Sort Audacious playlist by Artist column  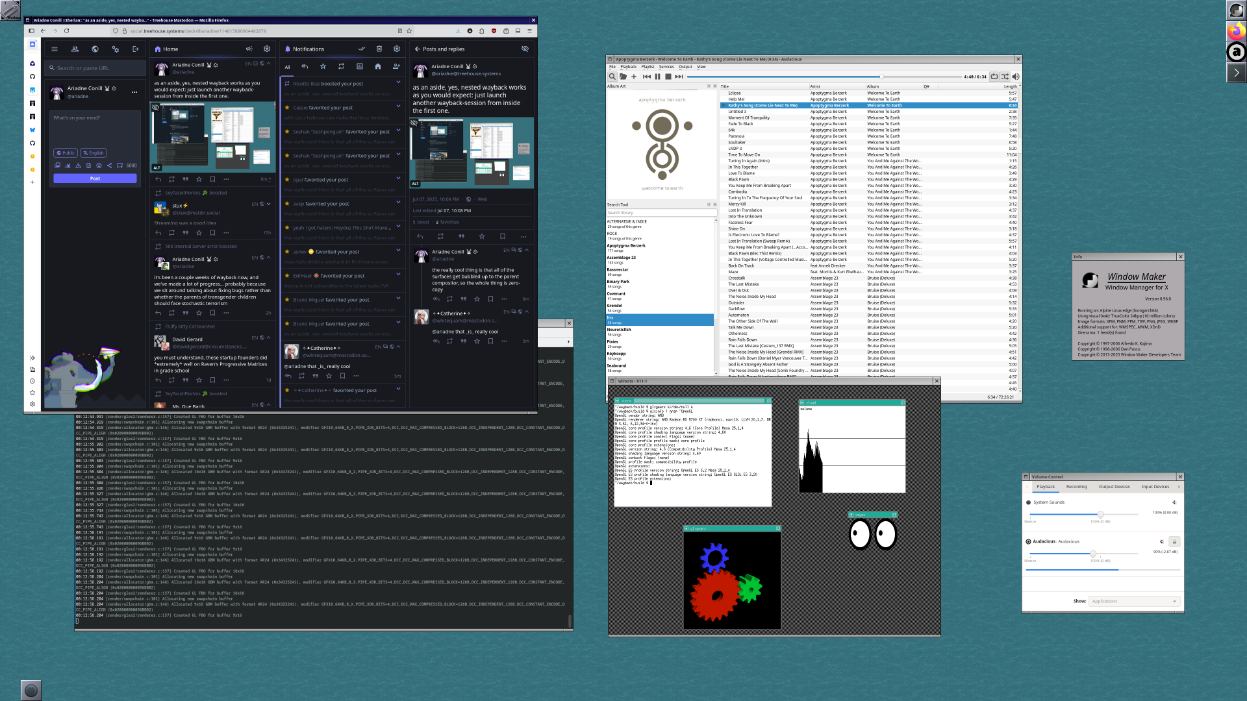(x=837, y=86)
